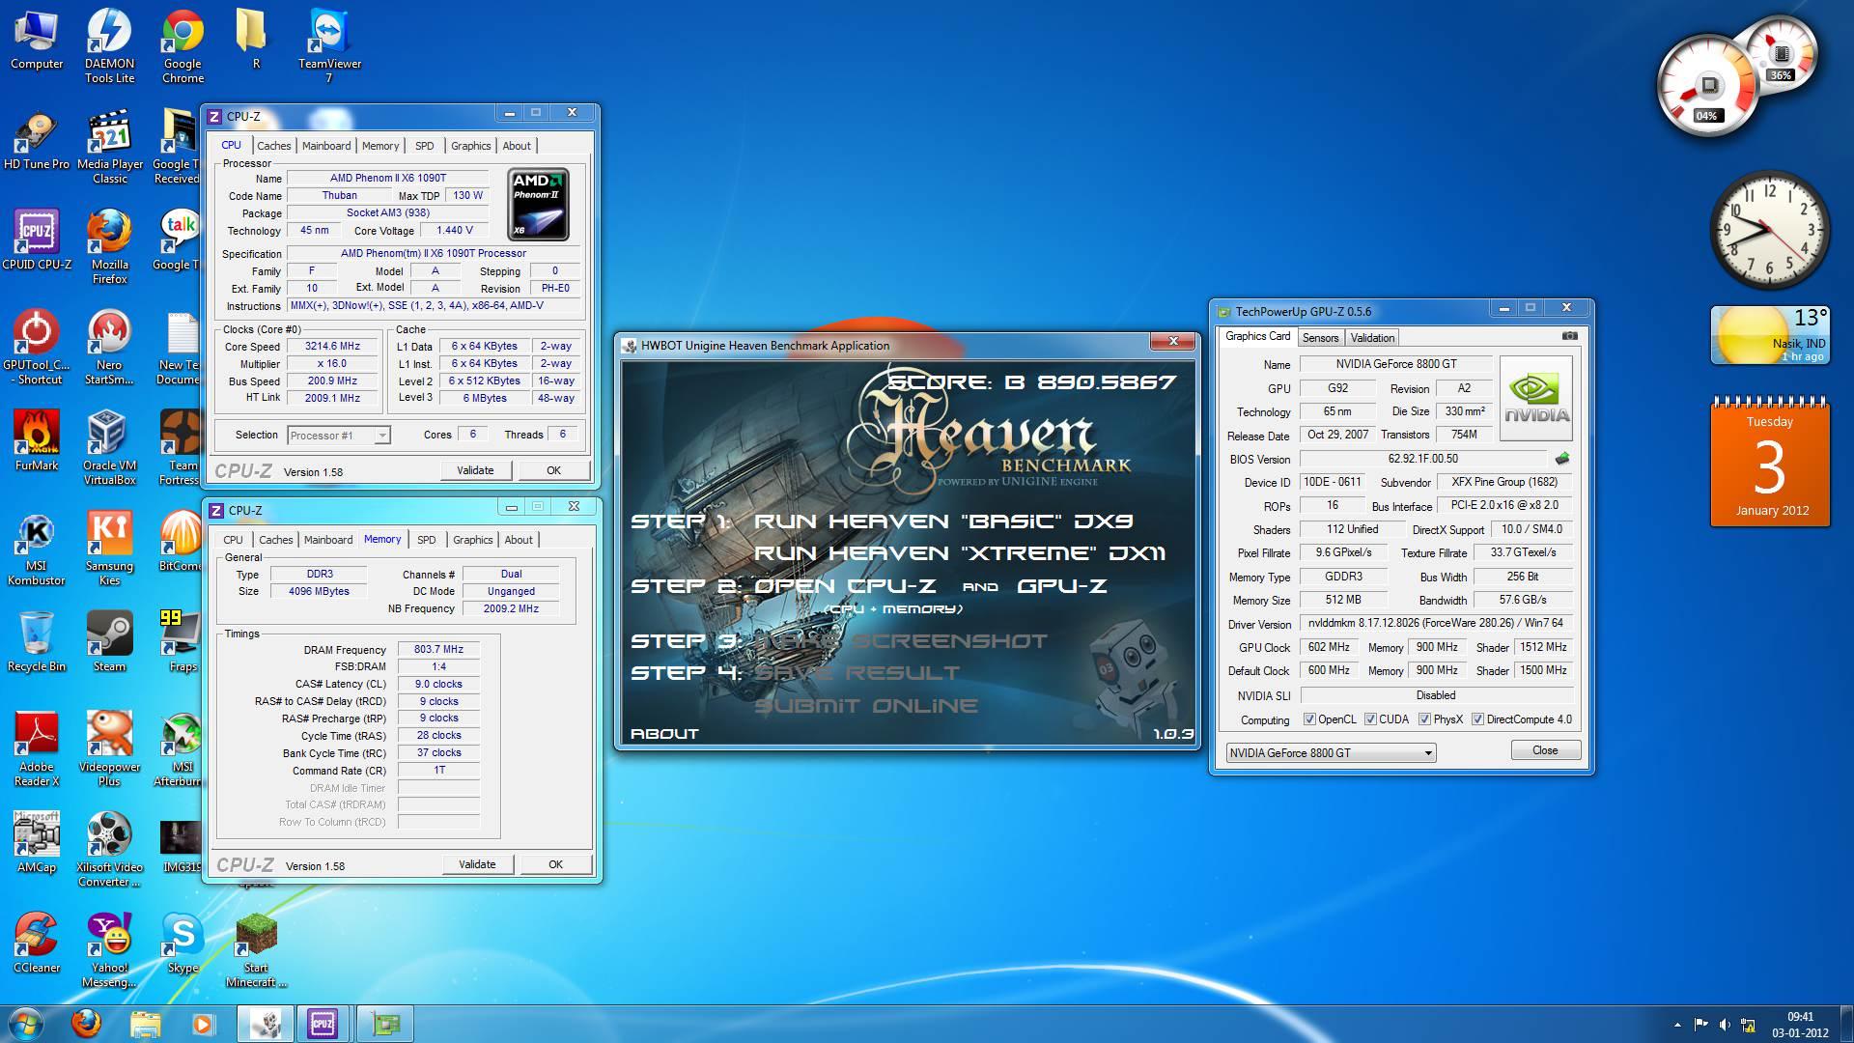Open Mainboard tab in top CPU-Z
Screen dimensions: 1854x1043
[326, 146]
